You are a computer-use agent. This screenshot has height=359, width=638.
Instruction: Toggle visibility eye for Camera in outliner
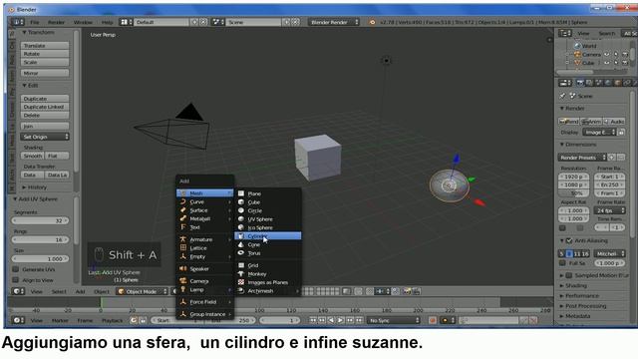point(607,54)
